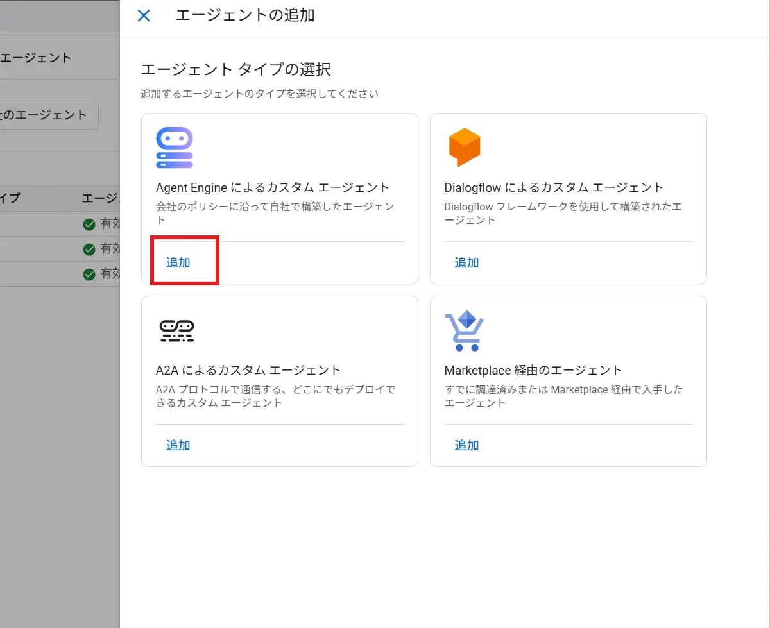Click the first green checkmark status icon
770x628 pixels.
(89, 225)
